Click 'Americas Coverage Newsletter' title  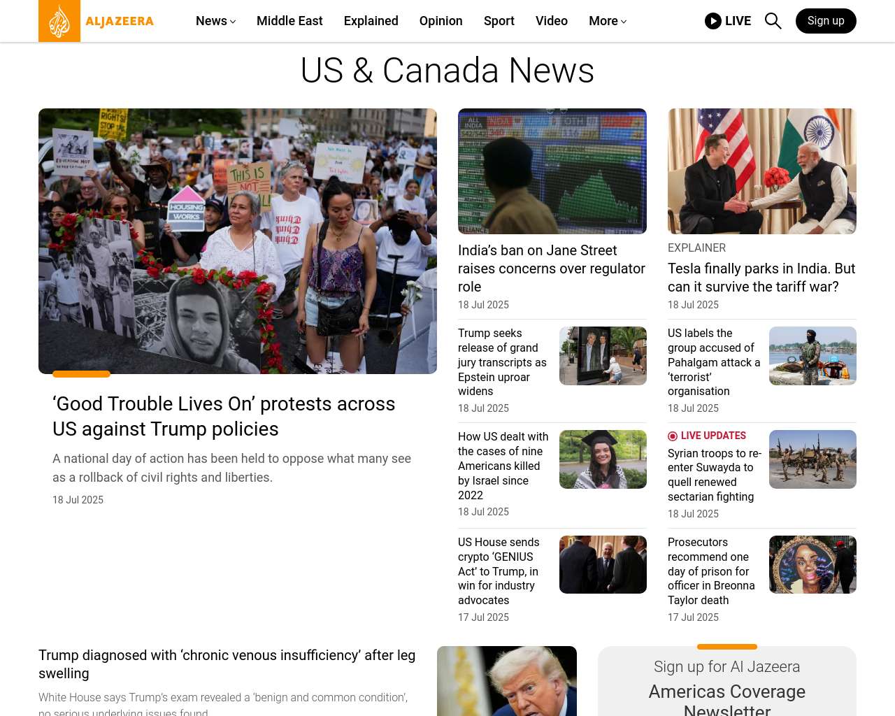point(727,699)
